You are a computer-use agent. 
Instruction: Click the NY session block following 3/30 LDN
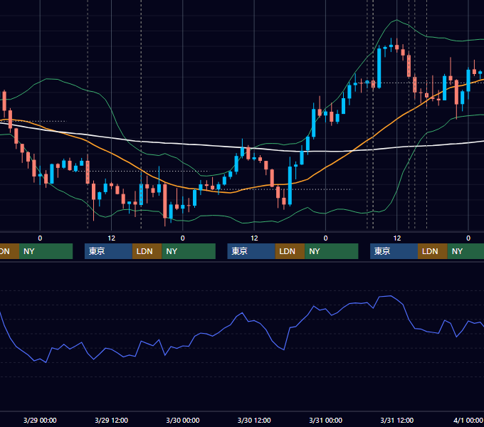[332, 251]
